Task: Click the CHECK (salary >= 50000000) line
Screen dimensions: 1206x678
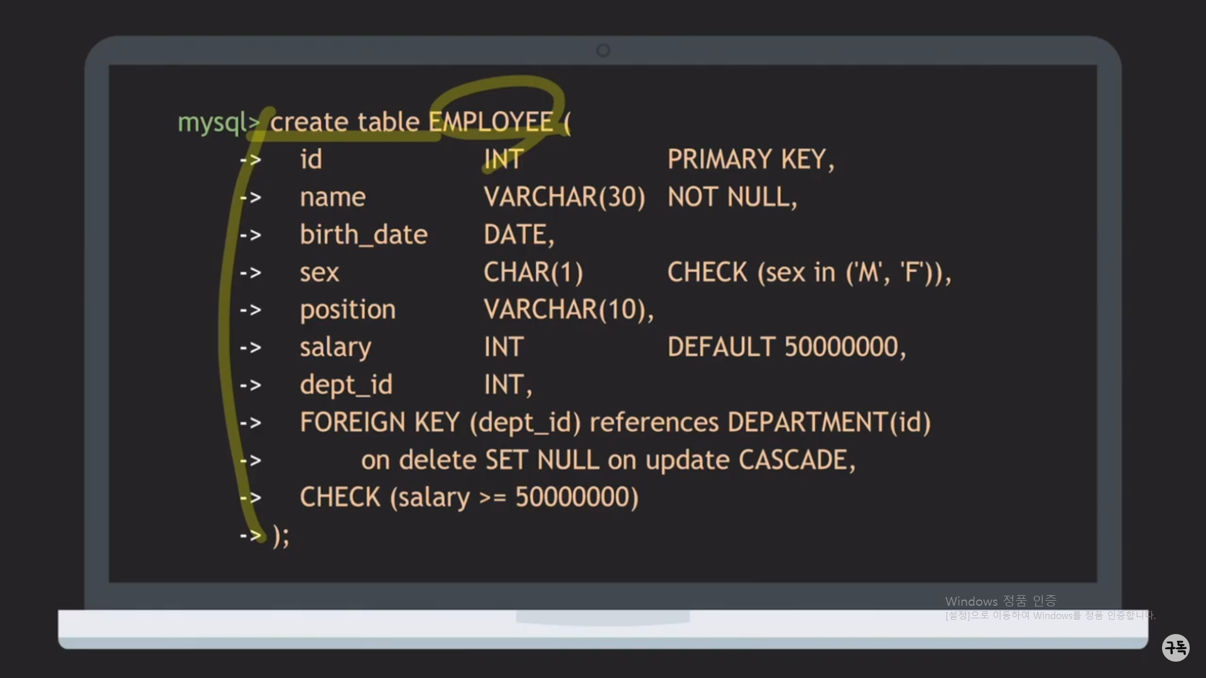Action: coord(469,497)
